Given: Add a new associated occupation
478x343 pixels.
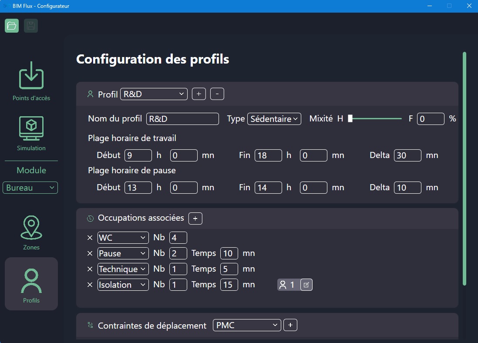Looking at the screenshot, I should 195,219.
